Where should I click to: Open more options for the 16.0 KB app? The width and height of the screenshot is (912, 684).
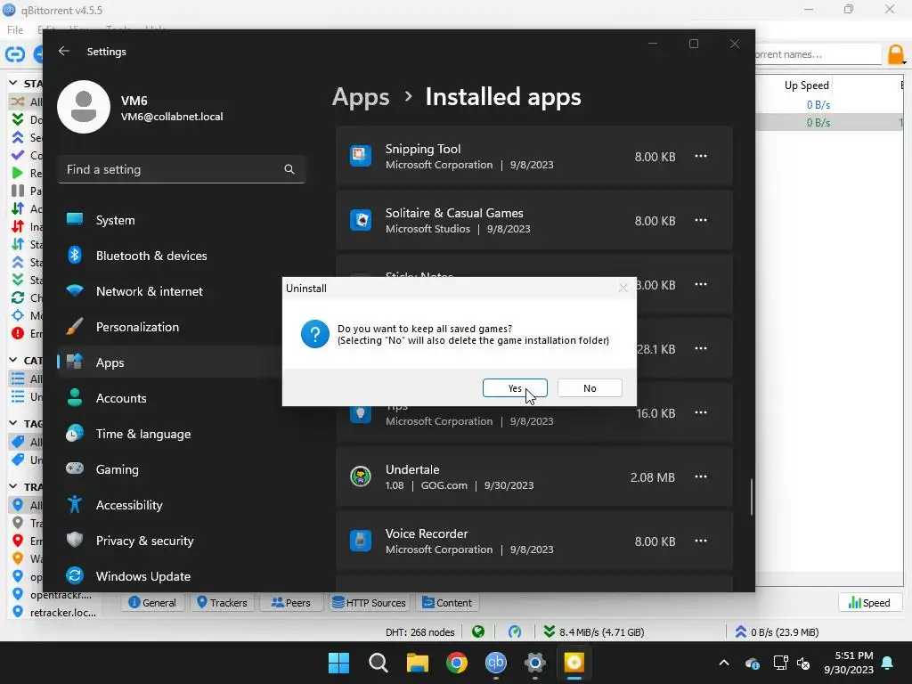pos(701,412)
